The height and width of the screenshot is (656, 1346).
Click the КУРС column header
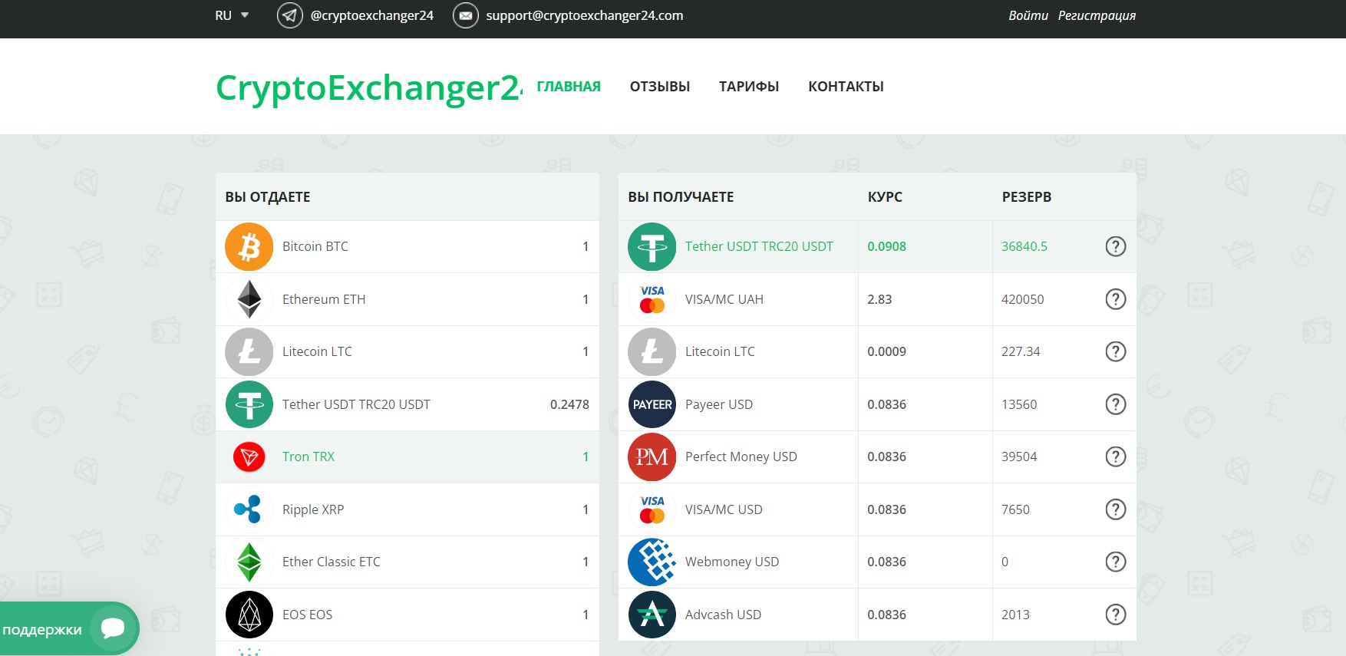click(x=885, y=197)
